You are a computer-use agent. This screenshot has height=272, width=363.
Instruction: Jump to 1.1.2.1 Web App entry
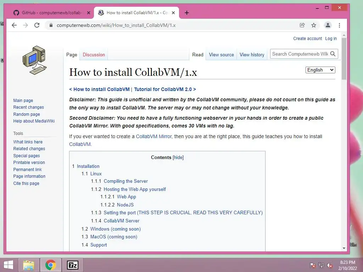click(127, 197)
